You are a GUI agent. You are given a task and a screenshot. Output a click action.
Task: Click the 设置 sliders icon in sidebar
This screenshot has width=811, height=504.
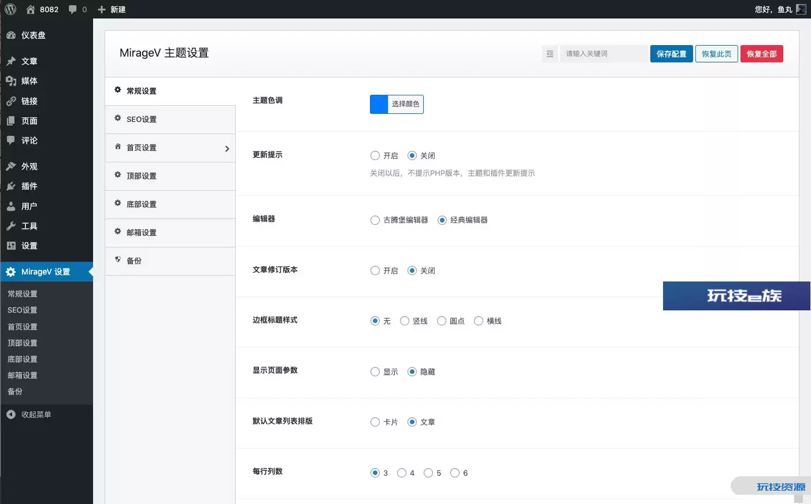click(x=11, y=246)
